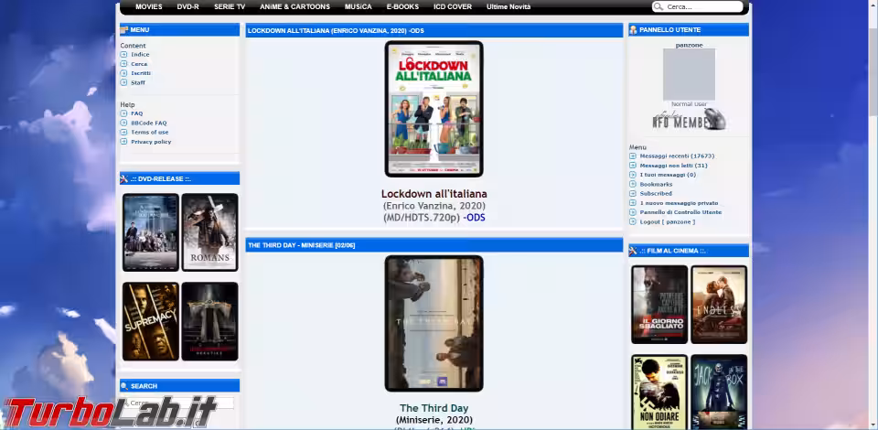Open the Jack in the Box poster

coord(719,392)
